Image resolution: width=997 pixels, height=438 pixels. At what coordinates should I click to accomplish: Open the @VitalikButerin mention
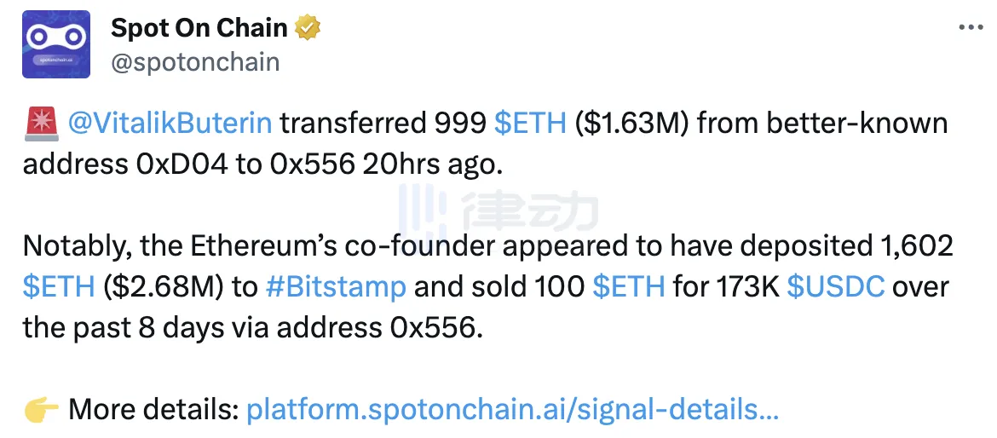click(170, 124)
